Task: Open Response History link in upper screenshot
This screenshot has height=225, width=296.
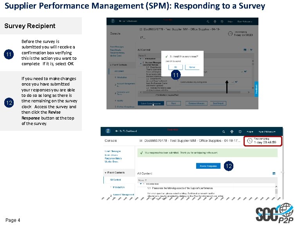Action: (117, 53)
